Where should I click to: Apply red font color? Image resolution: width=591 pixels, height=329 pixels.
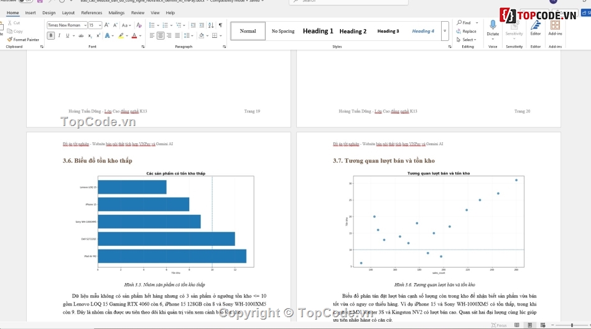(134, 36)
